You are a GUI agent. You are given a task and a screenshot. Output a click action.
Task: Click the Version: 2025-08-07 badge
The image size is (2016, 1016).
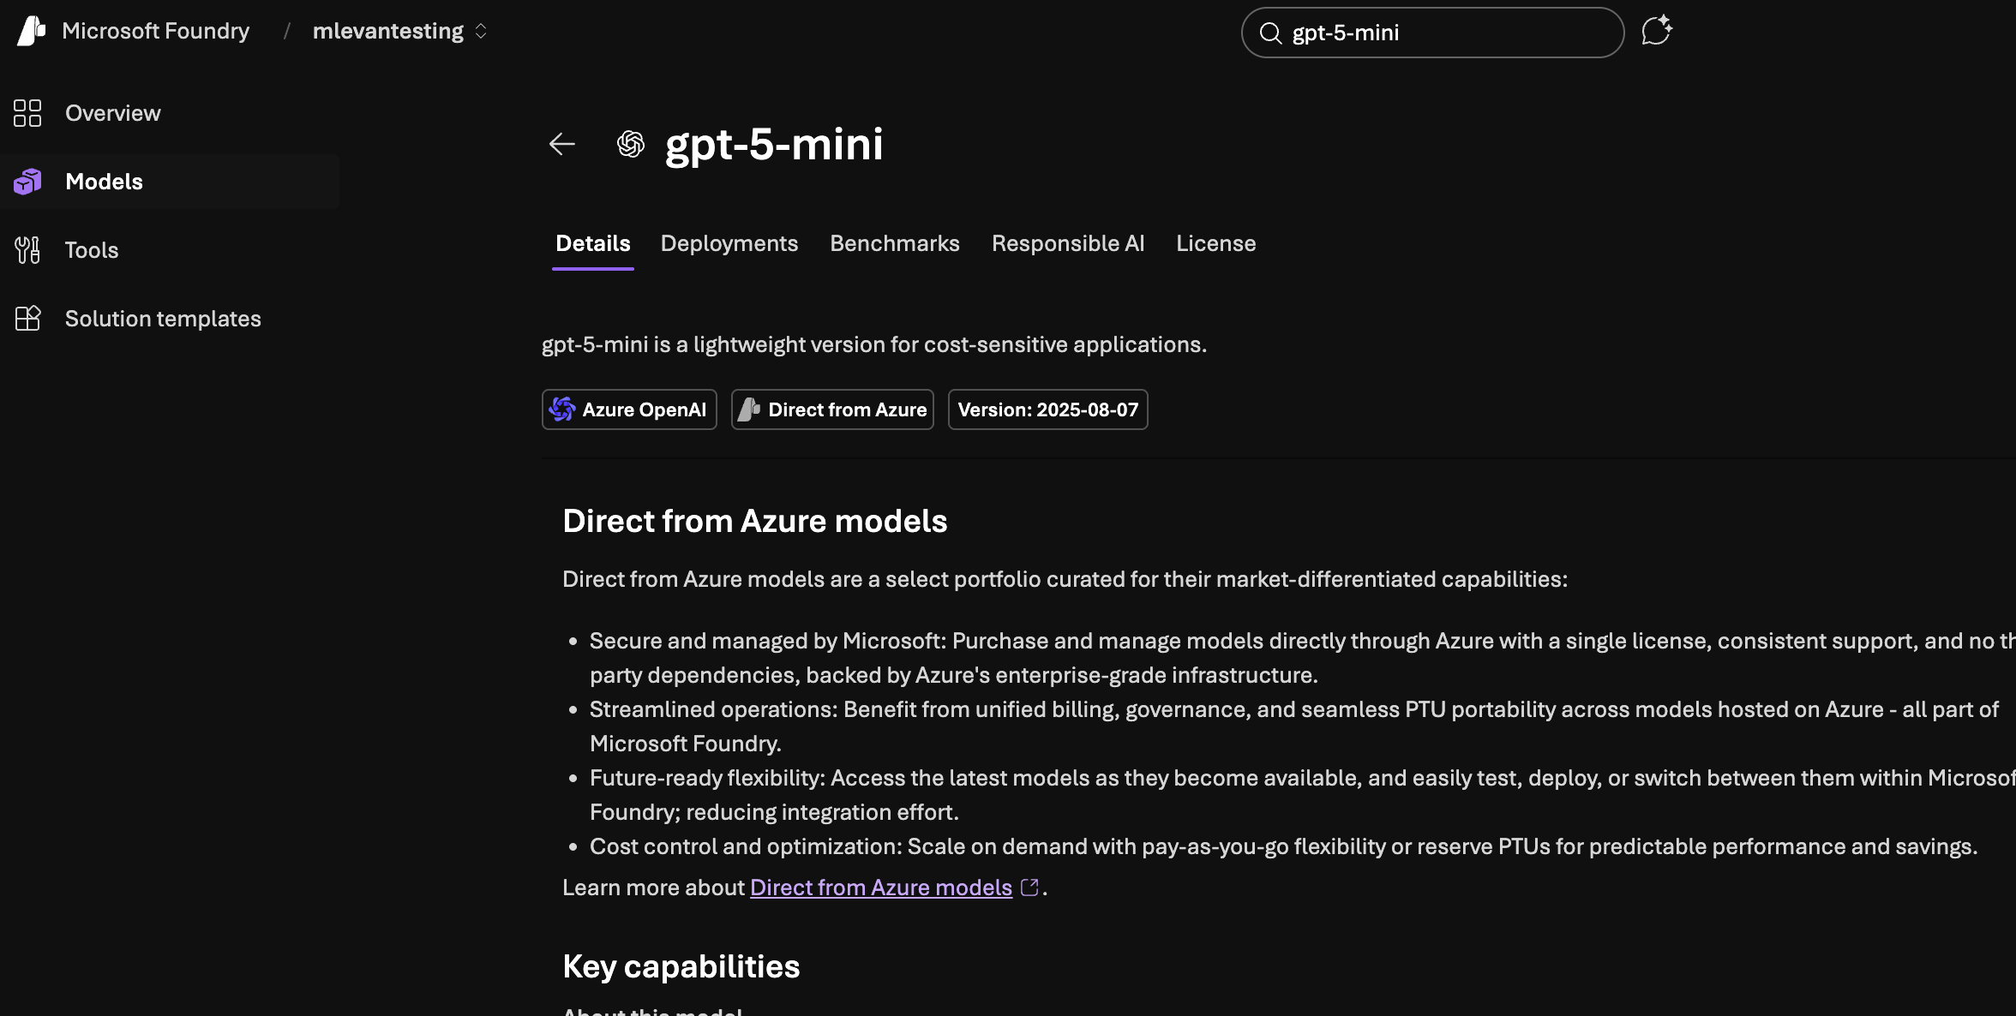tap(1047, 409)
